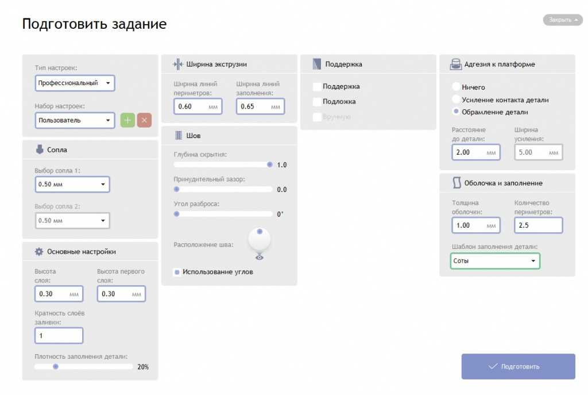Click the Адгезия к платформе platform icon

click(x=456, y=64)
